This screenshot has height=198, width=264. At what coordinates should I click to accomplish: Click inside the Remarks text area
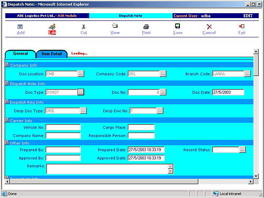(107, 169)
